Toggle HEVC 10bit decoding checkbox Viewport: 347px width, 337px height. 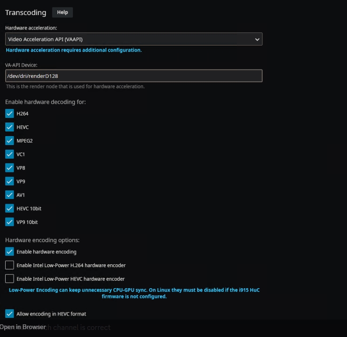pos(9,208)
